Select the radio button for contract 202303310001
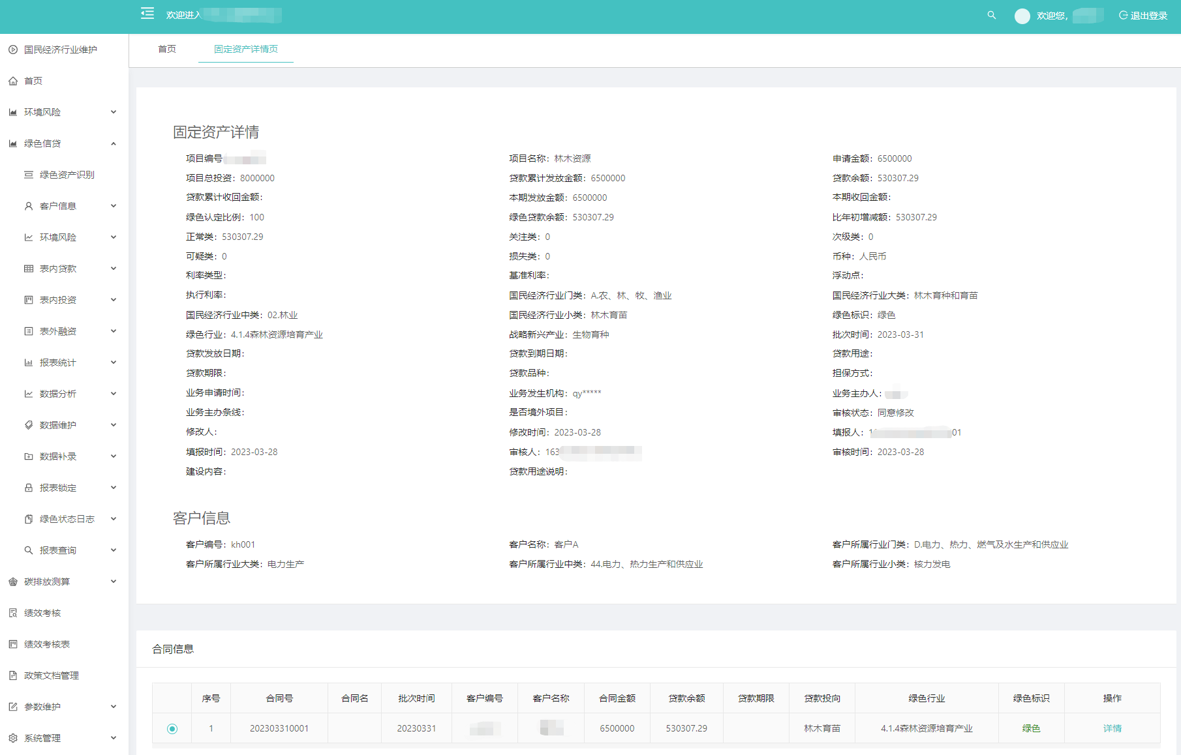Viewport: 1181px width, 755px height. tap(172, 728)
